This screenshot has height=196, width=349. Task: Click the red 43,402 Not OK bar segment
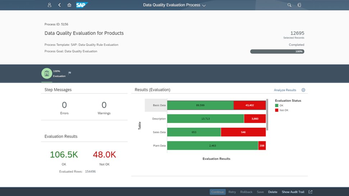249,105
